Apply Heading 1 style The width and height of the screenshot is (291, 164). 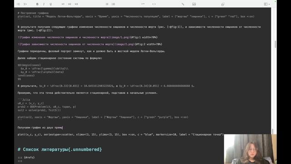click(63, 4)
